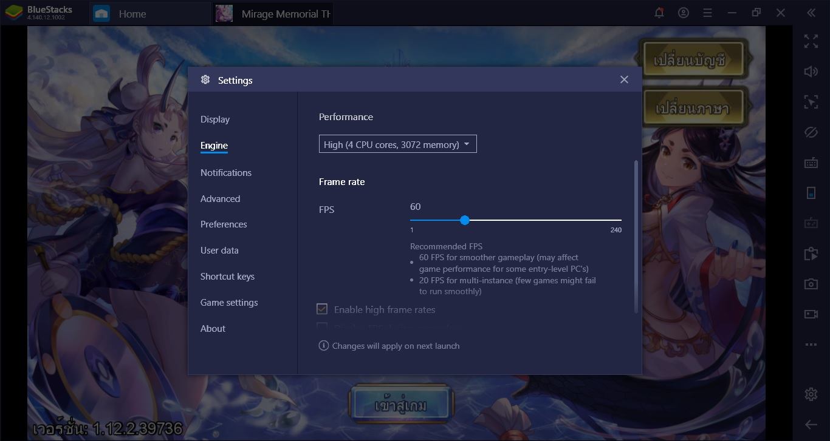Viewport: 830px width, 441px height.
Task: Click 'Changes will apply on next launch' text
Action: [x=396, y=346]
